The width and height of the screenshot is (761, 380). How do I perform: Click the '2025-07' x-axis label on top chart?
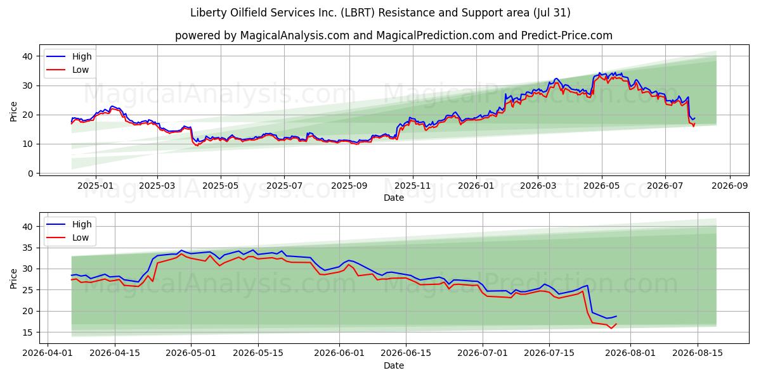click(283, 186)
